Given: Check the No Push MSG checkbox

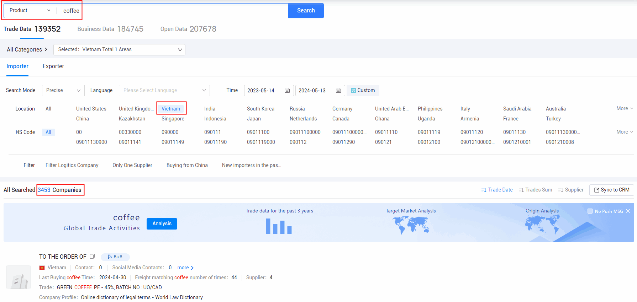Looking at the screenshot, I should 590,211.
